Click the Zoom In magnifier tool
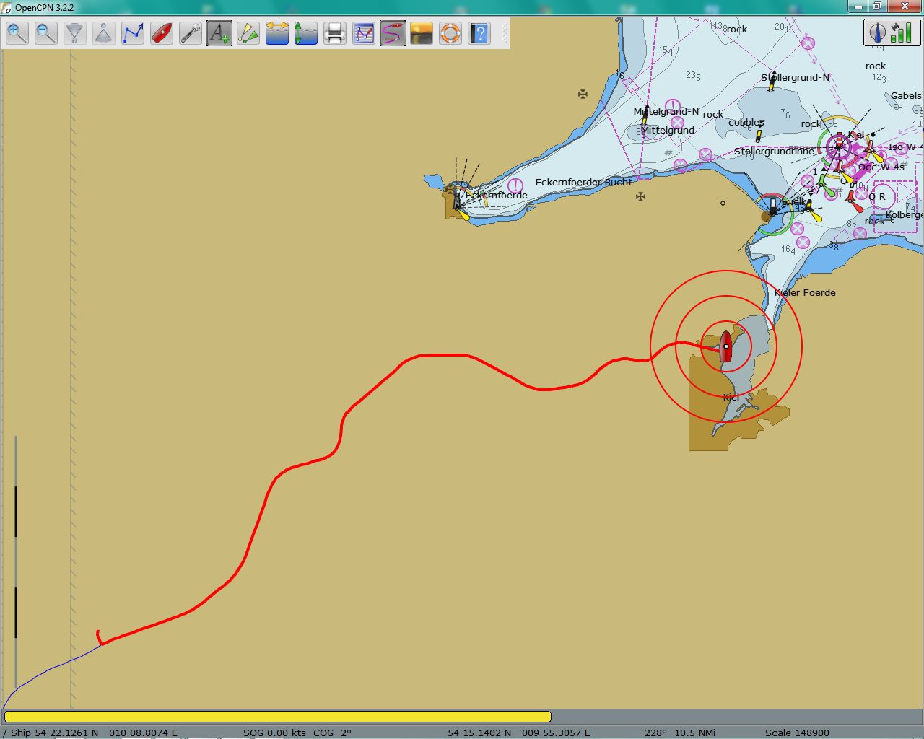The height and width of the screenshot is (739, 924). (x=17, y=33)
